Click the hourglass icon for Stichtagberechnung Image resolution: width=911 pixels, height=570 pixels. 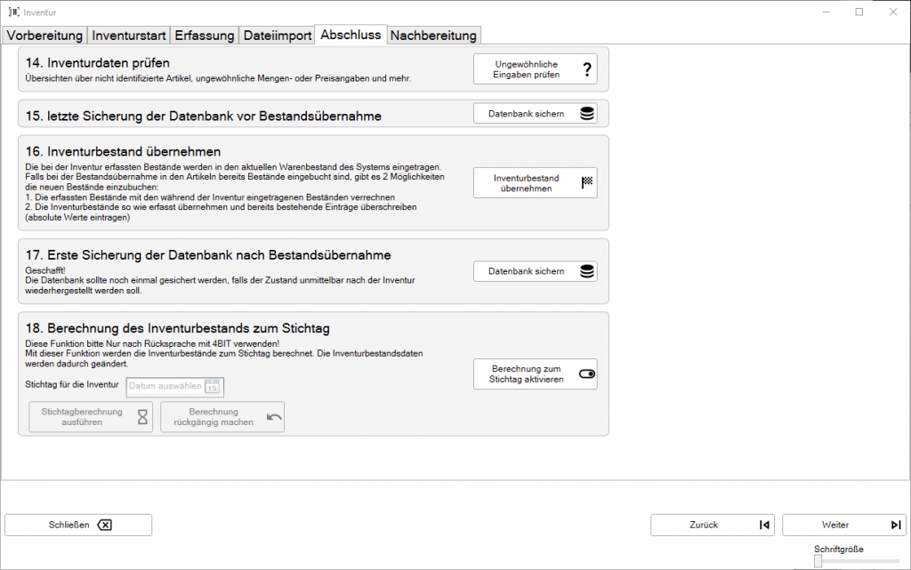(142, 417)
